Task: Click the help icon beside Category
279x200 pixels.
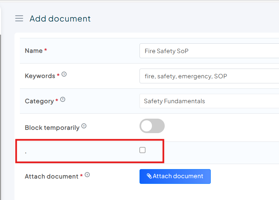Action: tap(63, 99)
